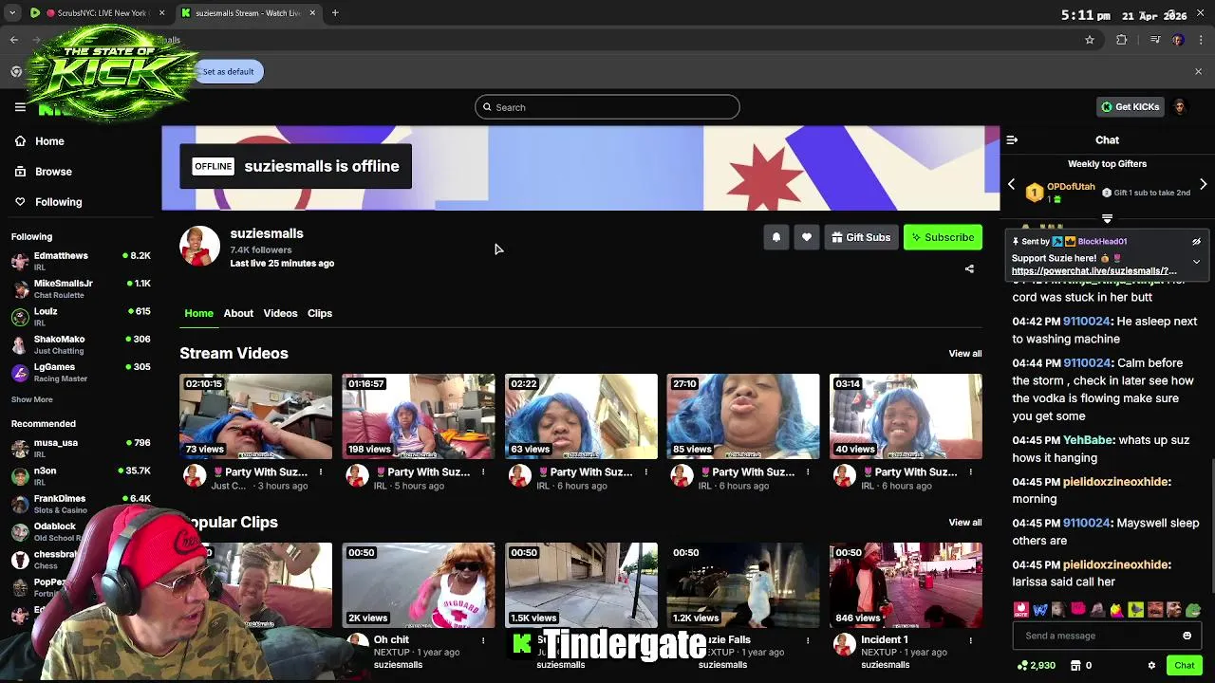Open the powerchat.live link in pinned message

pos(1093,271)
